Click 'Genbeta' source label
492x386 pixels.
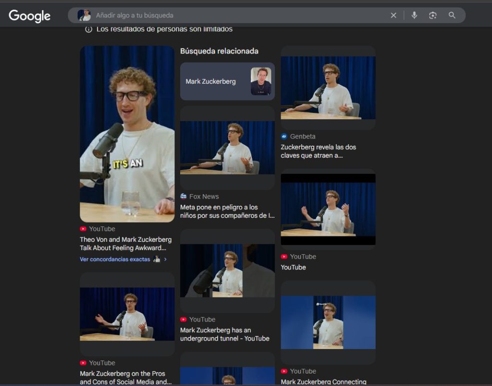tap(303, 137)
